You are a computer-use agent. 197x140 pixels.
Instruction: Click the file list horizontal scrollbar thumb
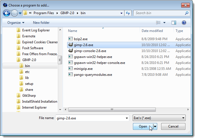point(112,109)
